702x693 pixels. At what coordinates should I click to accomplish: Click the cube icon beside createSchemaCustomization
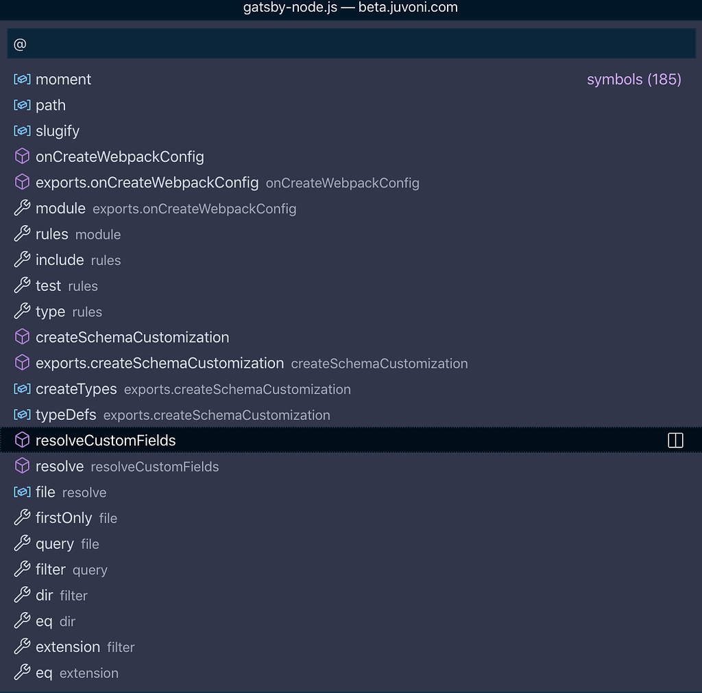(x=21, y=337)
